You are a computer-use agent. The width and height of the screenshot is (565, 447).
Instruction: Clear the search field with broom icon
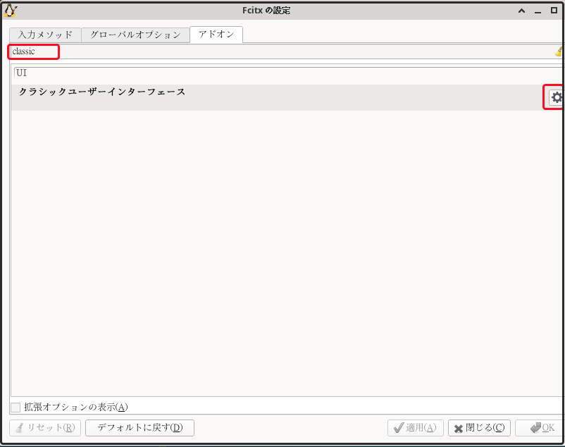click(559, 51)
